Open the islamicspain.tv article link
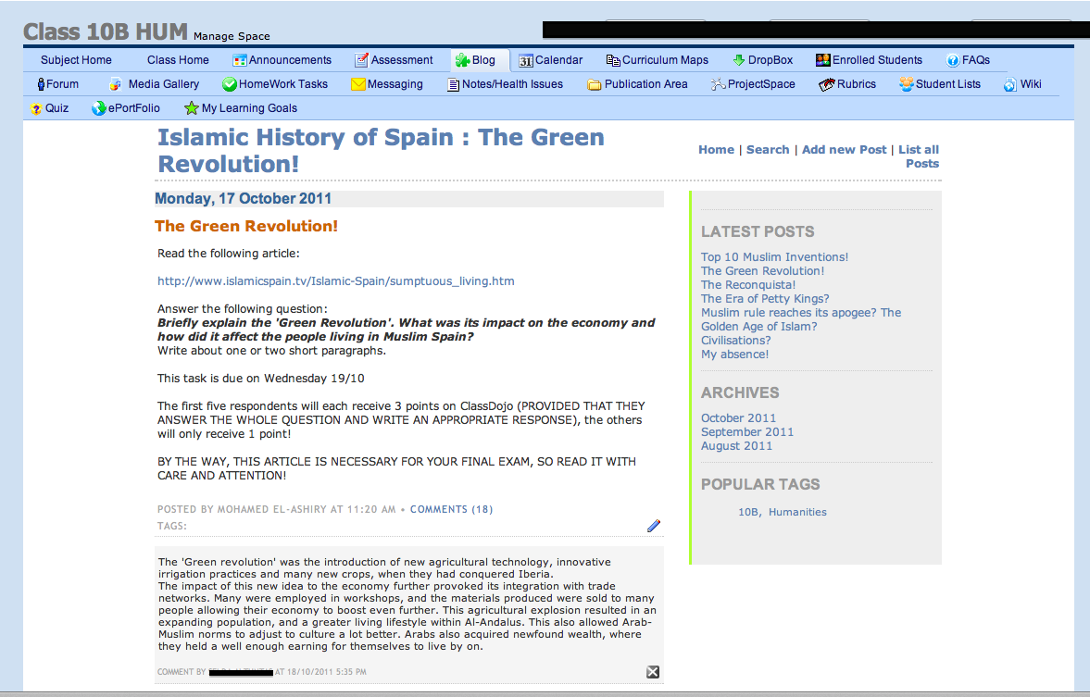Image resolution: width=1090 pixels, height=697 pixels. 335,281
